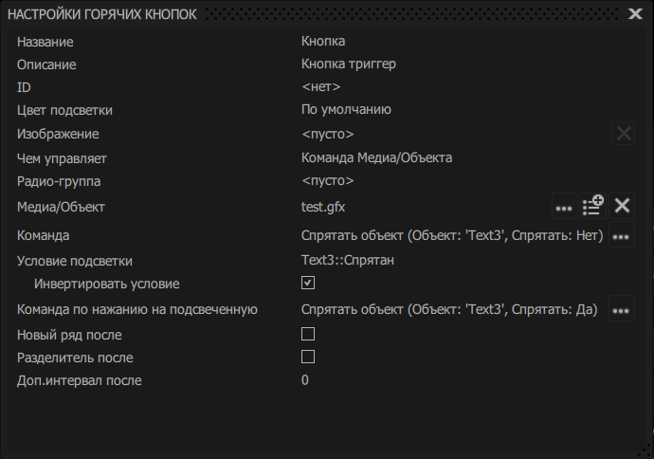Click the Доп.интервал после value 0
The image size is (654, 459).
tap(305, 381)
